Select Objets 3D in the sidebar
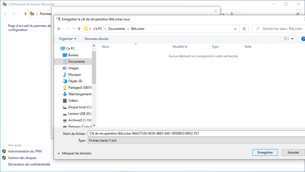The width and height of the screenshot is (305, 172). coord(75,81)
